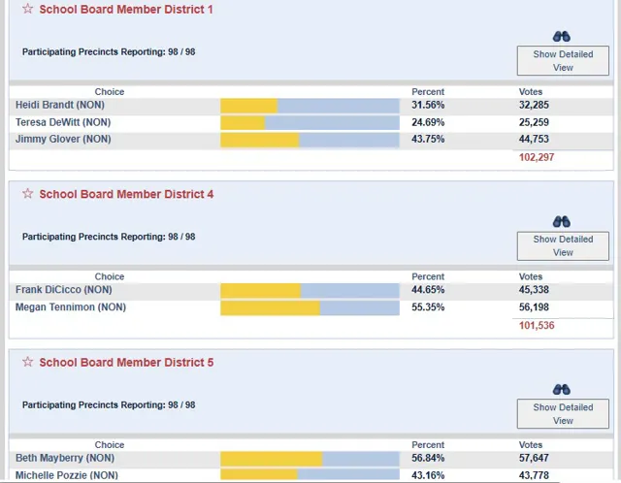Click Megan Tennimon's vote percentage bar

(310, 308)
